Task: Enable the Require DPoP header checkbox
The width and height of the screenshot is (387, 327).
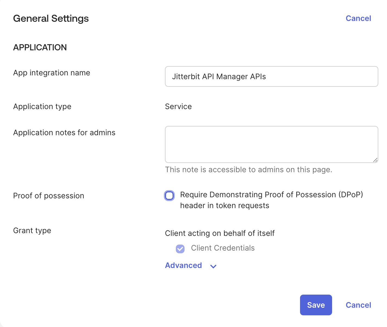Action: pos(169,196)
